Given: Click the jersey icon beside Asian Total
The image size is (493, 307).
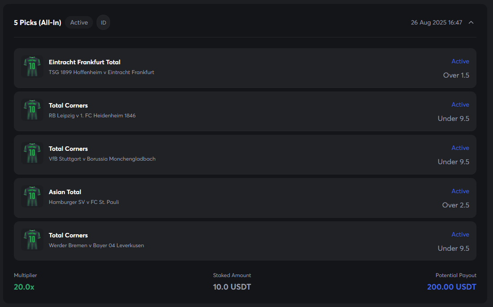Looking at the screenshot, I should (32, 196).
